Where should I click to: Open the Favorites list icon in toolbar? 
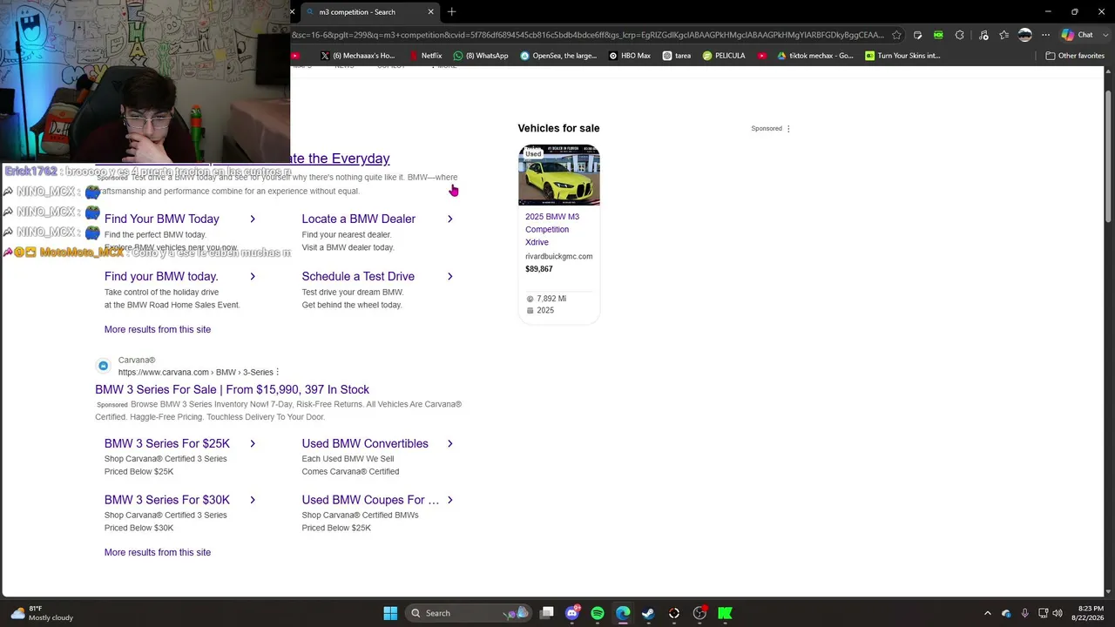1004,35
